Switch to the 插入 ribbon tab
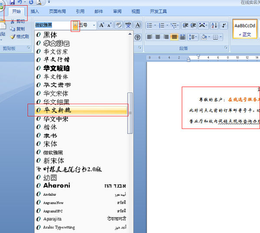The width and height of the screenshot is (260, 233). click(35, 11)
